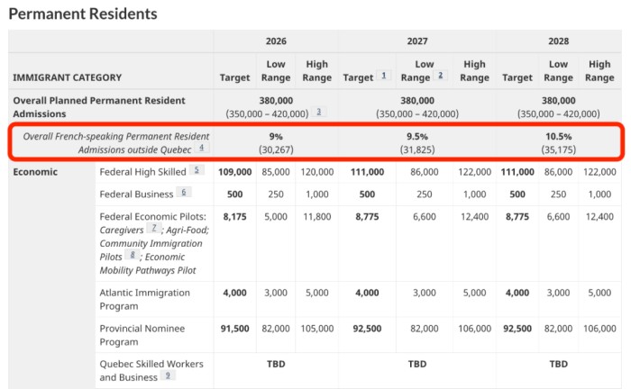Click the Permanent Residents heading
This screenshot has height=389, width=631.
pyautogui.click(x=83, y=14)
